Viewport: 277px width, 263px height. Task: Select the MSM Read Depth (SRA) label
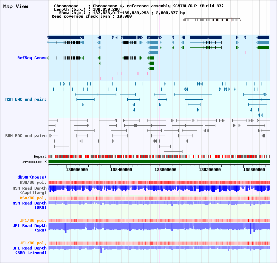coord(29,205)
